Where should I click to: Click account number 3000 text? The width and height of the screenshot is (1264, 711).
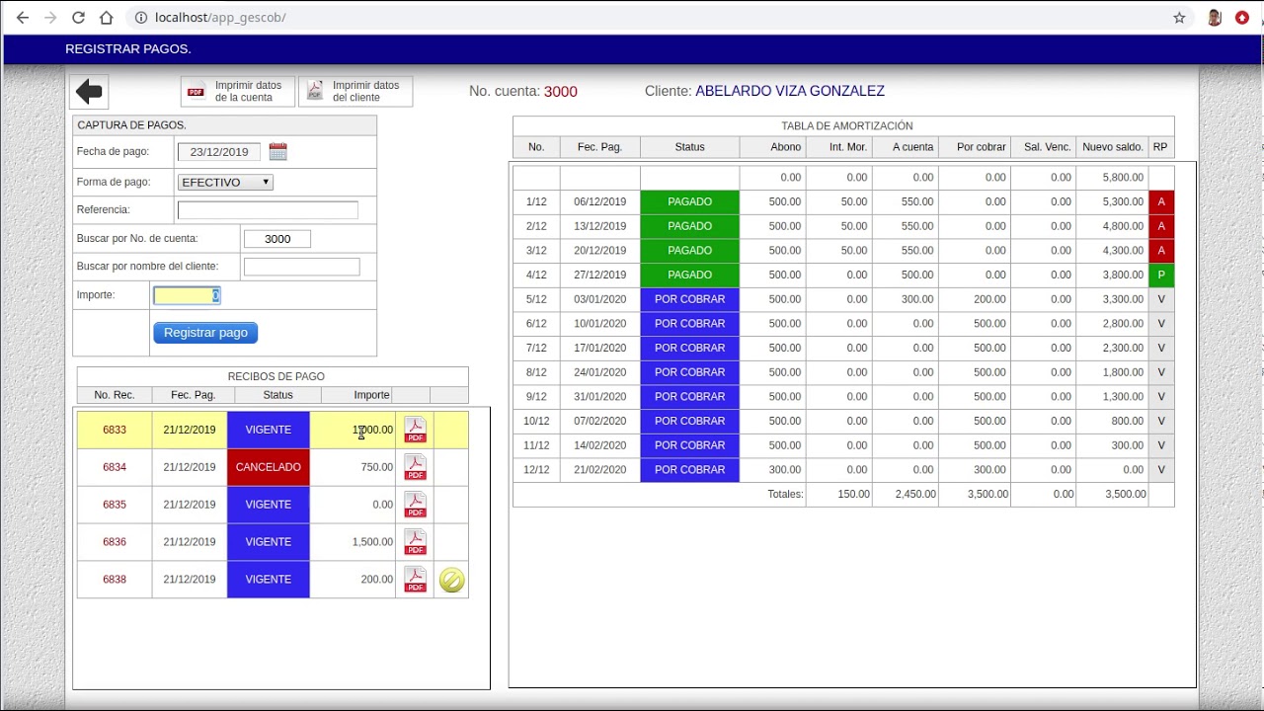coord(561,92)
